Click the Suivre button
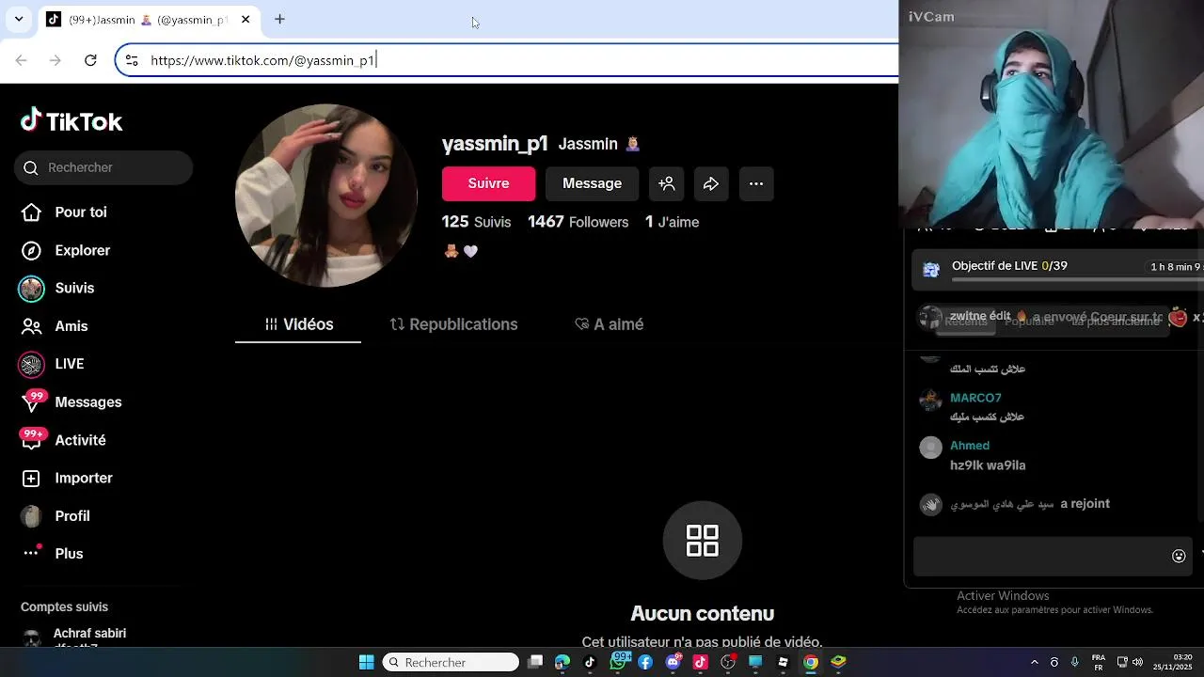Screen dimensions: 1204x677 pos(488,183)
